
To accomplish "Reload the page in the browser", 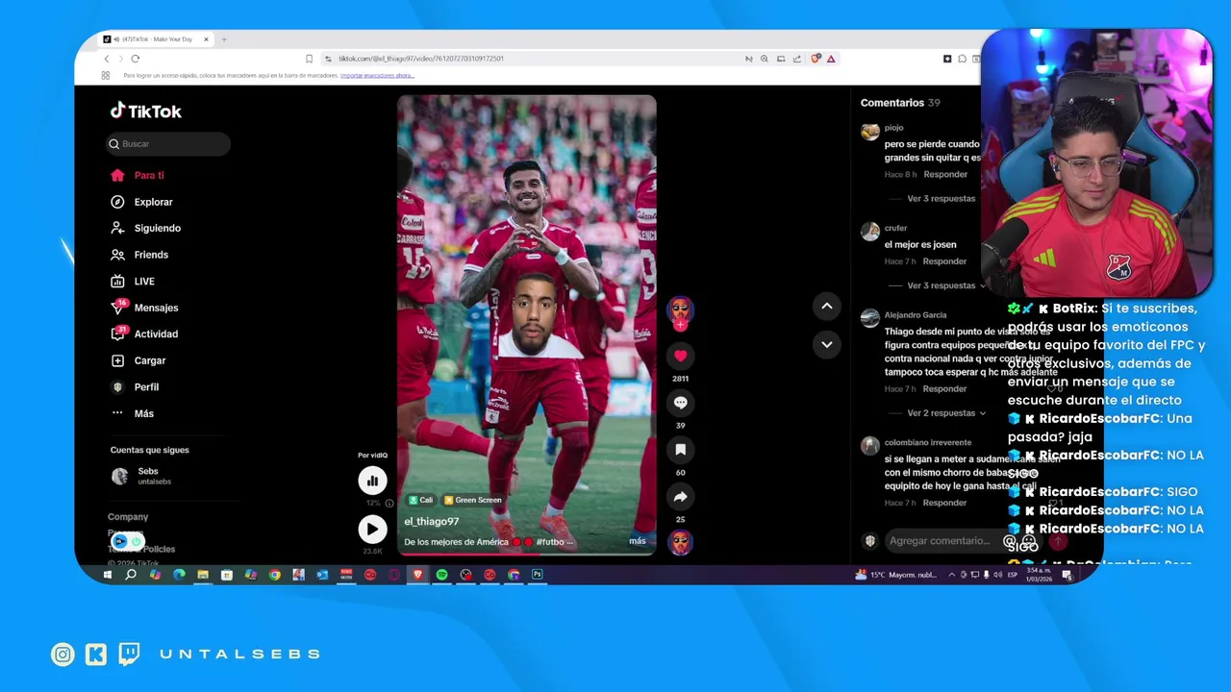I will point(135,59).
